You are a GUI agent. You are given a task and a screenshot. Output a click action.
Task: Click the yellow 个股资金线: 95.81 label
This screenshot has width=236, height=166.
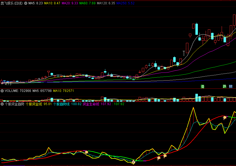[x=39, y=104]
